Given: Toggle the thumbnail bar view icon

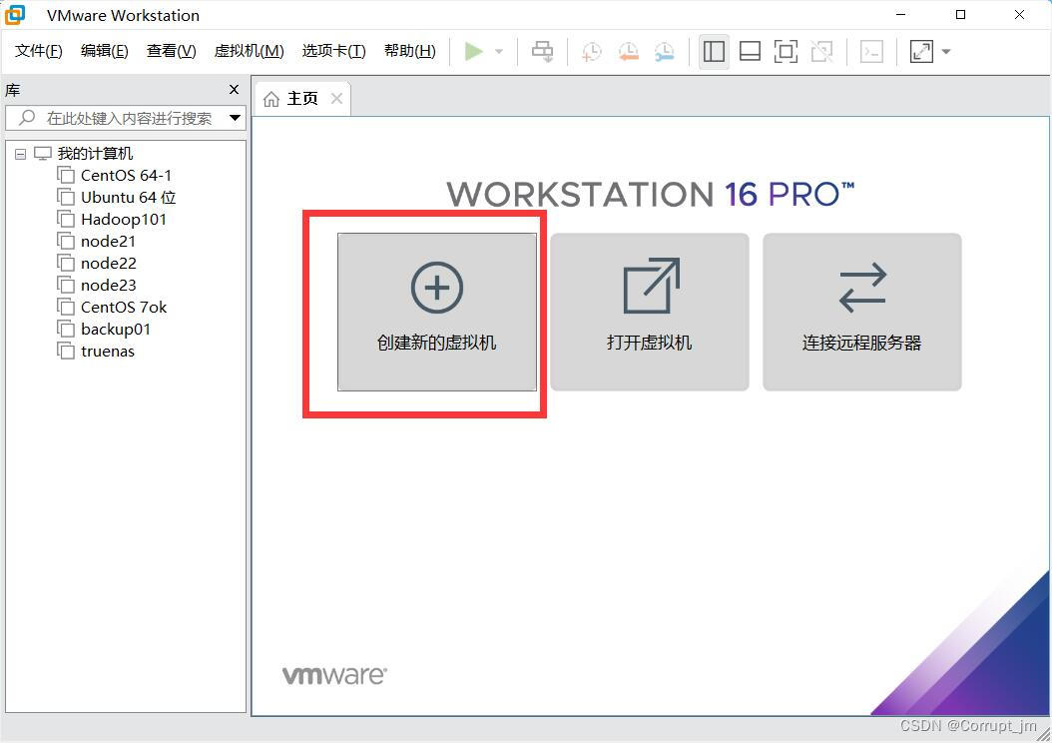Looking at the screenshot, I should [x=750, y=51].
